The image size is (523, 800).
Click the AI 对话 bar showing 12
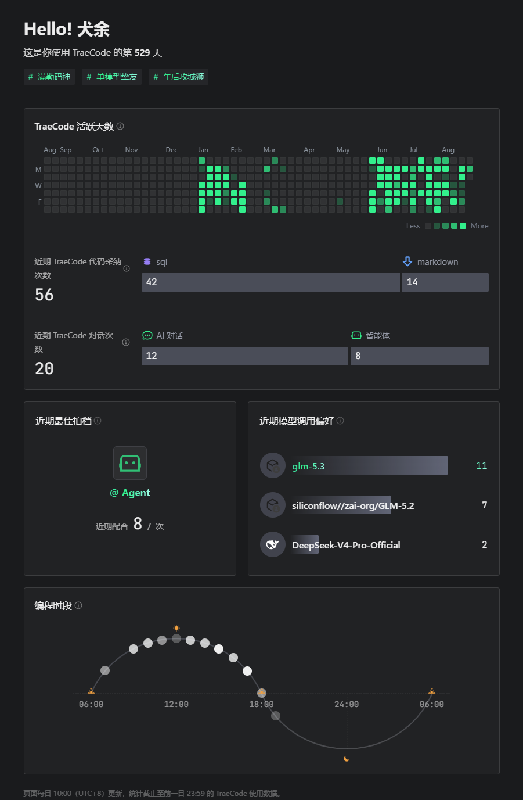click(245, 356)
